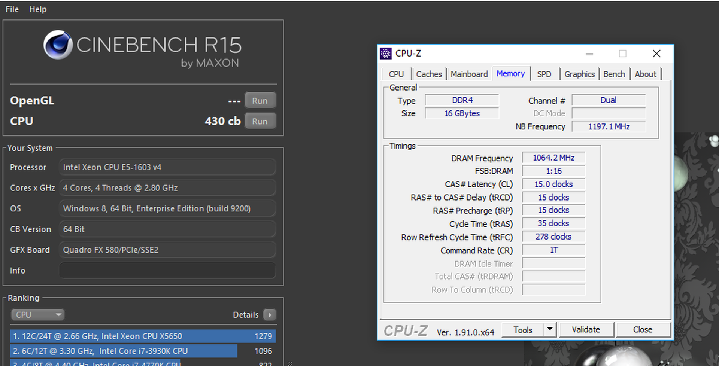Switch to the Mainboard tab in CPU-Z
The height and width of the screenshot is (366, 719).
point(469,74)
